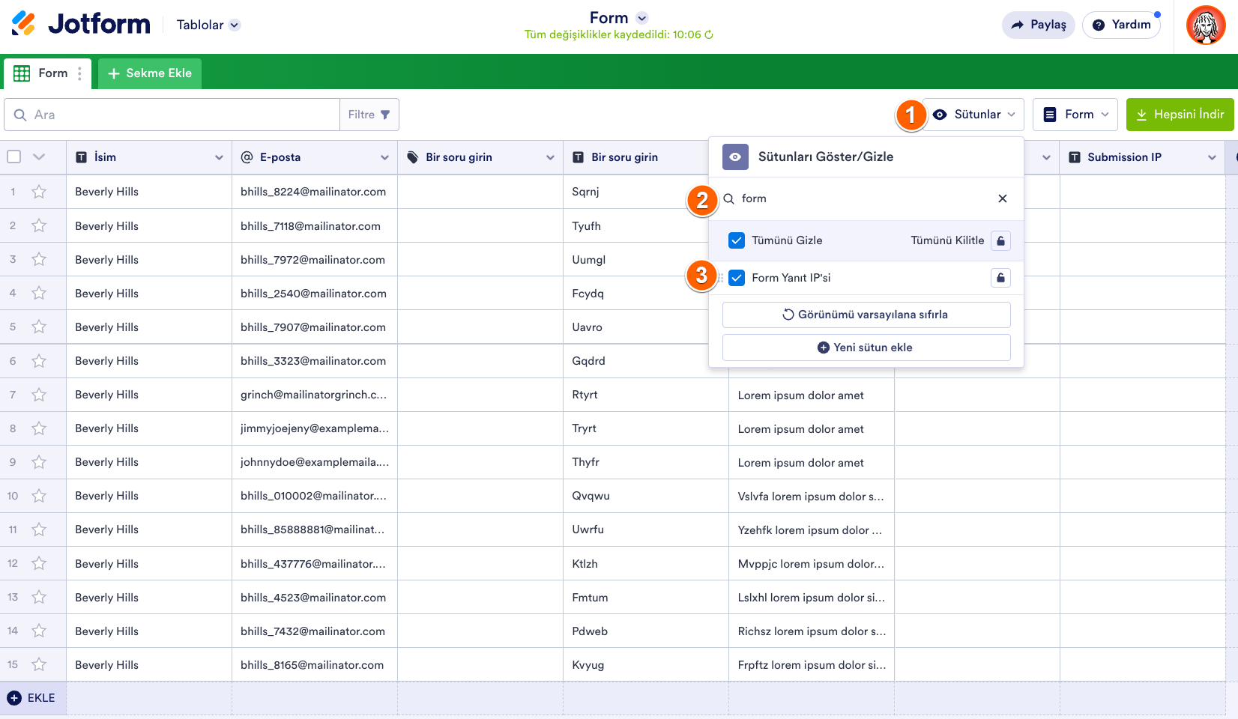The height and width of the screenshot is (719, 1238).
Task: Click the Tümünü Kilitle lock icon
Action: 1000,240
